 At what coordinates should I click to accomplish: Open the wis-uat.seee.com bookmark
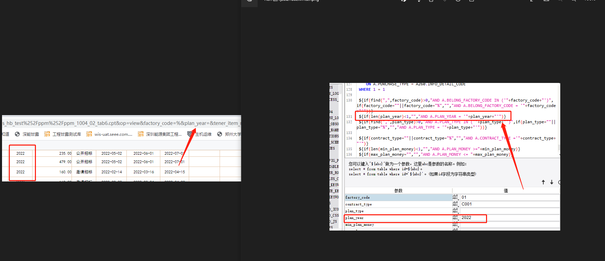pyautogui.click(x=109, y=134)
